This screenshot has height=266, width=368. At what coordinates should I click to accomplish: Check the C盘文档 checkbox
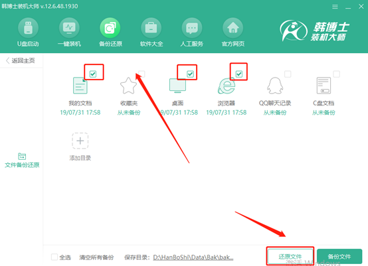click(x=337, y=74)
